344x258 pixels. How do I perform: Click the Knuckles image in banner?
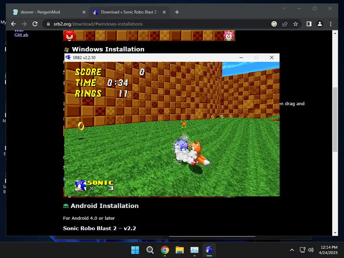pyautogui.click(x=69, y=36)
